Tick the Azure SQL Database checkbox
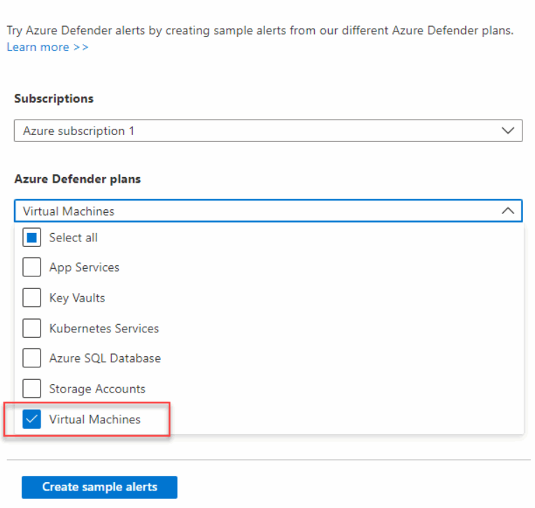This screenshot has height=508, width=535. [31, 358]
